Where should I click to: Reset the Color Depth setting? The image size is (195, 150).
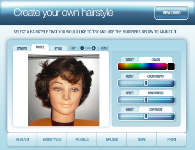tap(130, 76)
